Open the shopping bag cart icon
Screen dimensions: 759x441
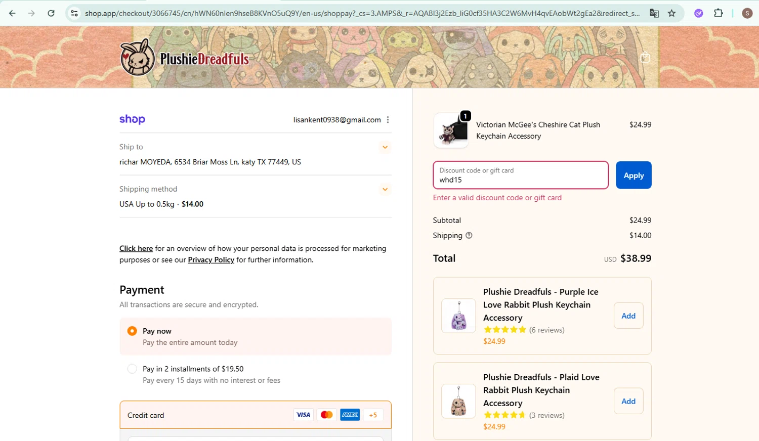pos(645,57)
